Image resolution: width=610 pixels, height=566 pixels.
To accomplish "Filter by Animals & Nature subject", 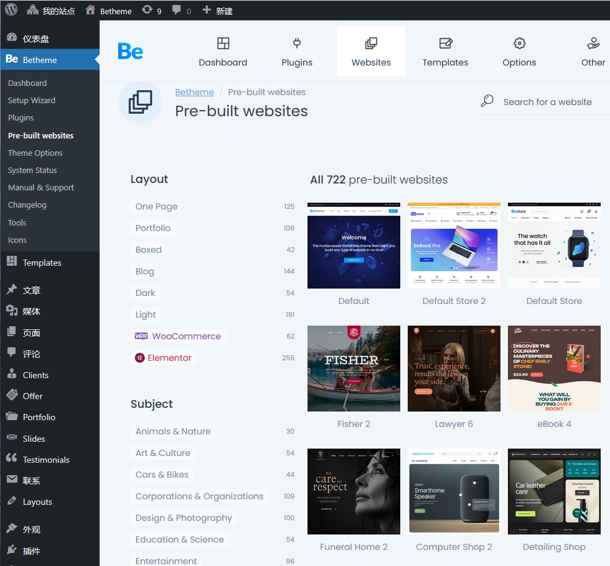I will 173,431.
